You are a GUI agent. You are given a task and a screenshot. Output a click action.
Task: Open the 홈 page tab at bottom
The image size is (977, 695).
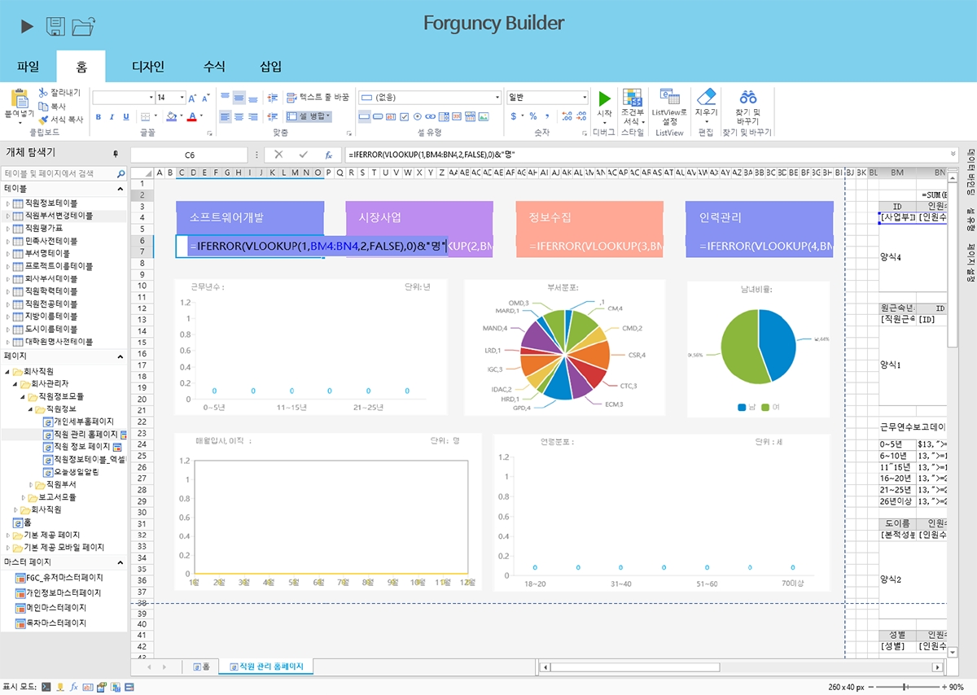[201, 667]
